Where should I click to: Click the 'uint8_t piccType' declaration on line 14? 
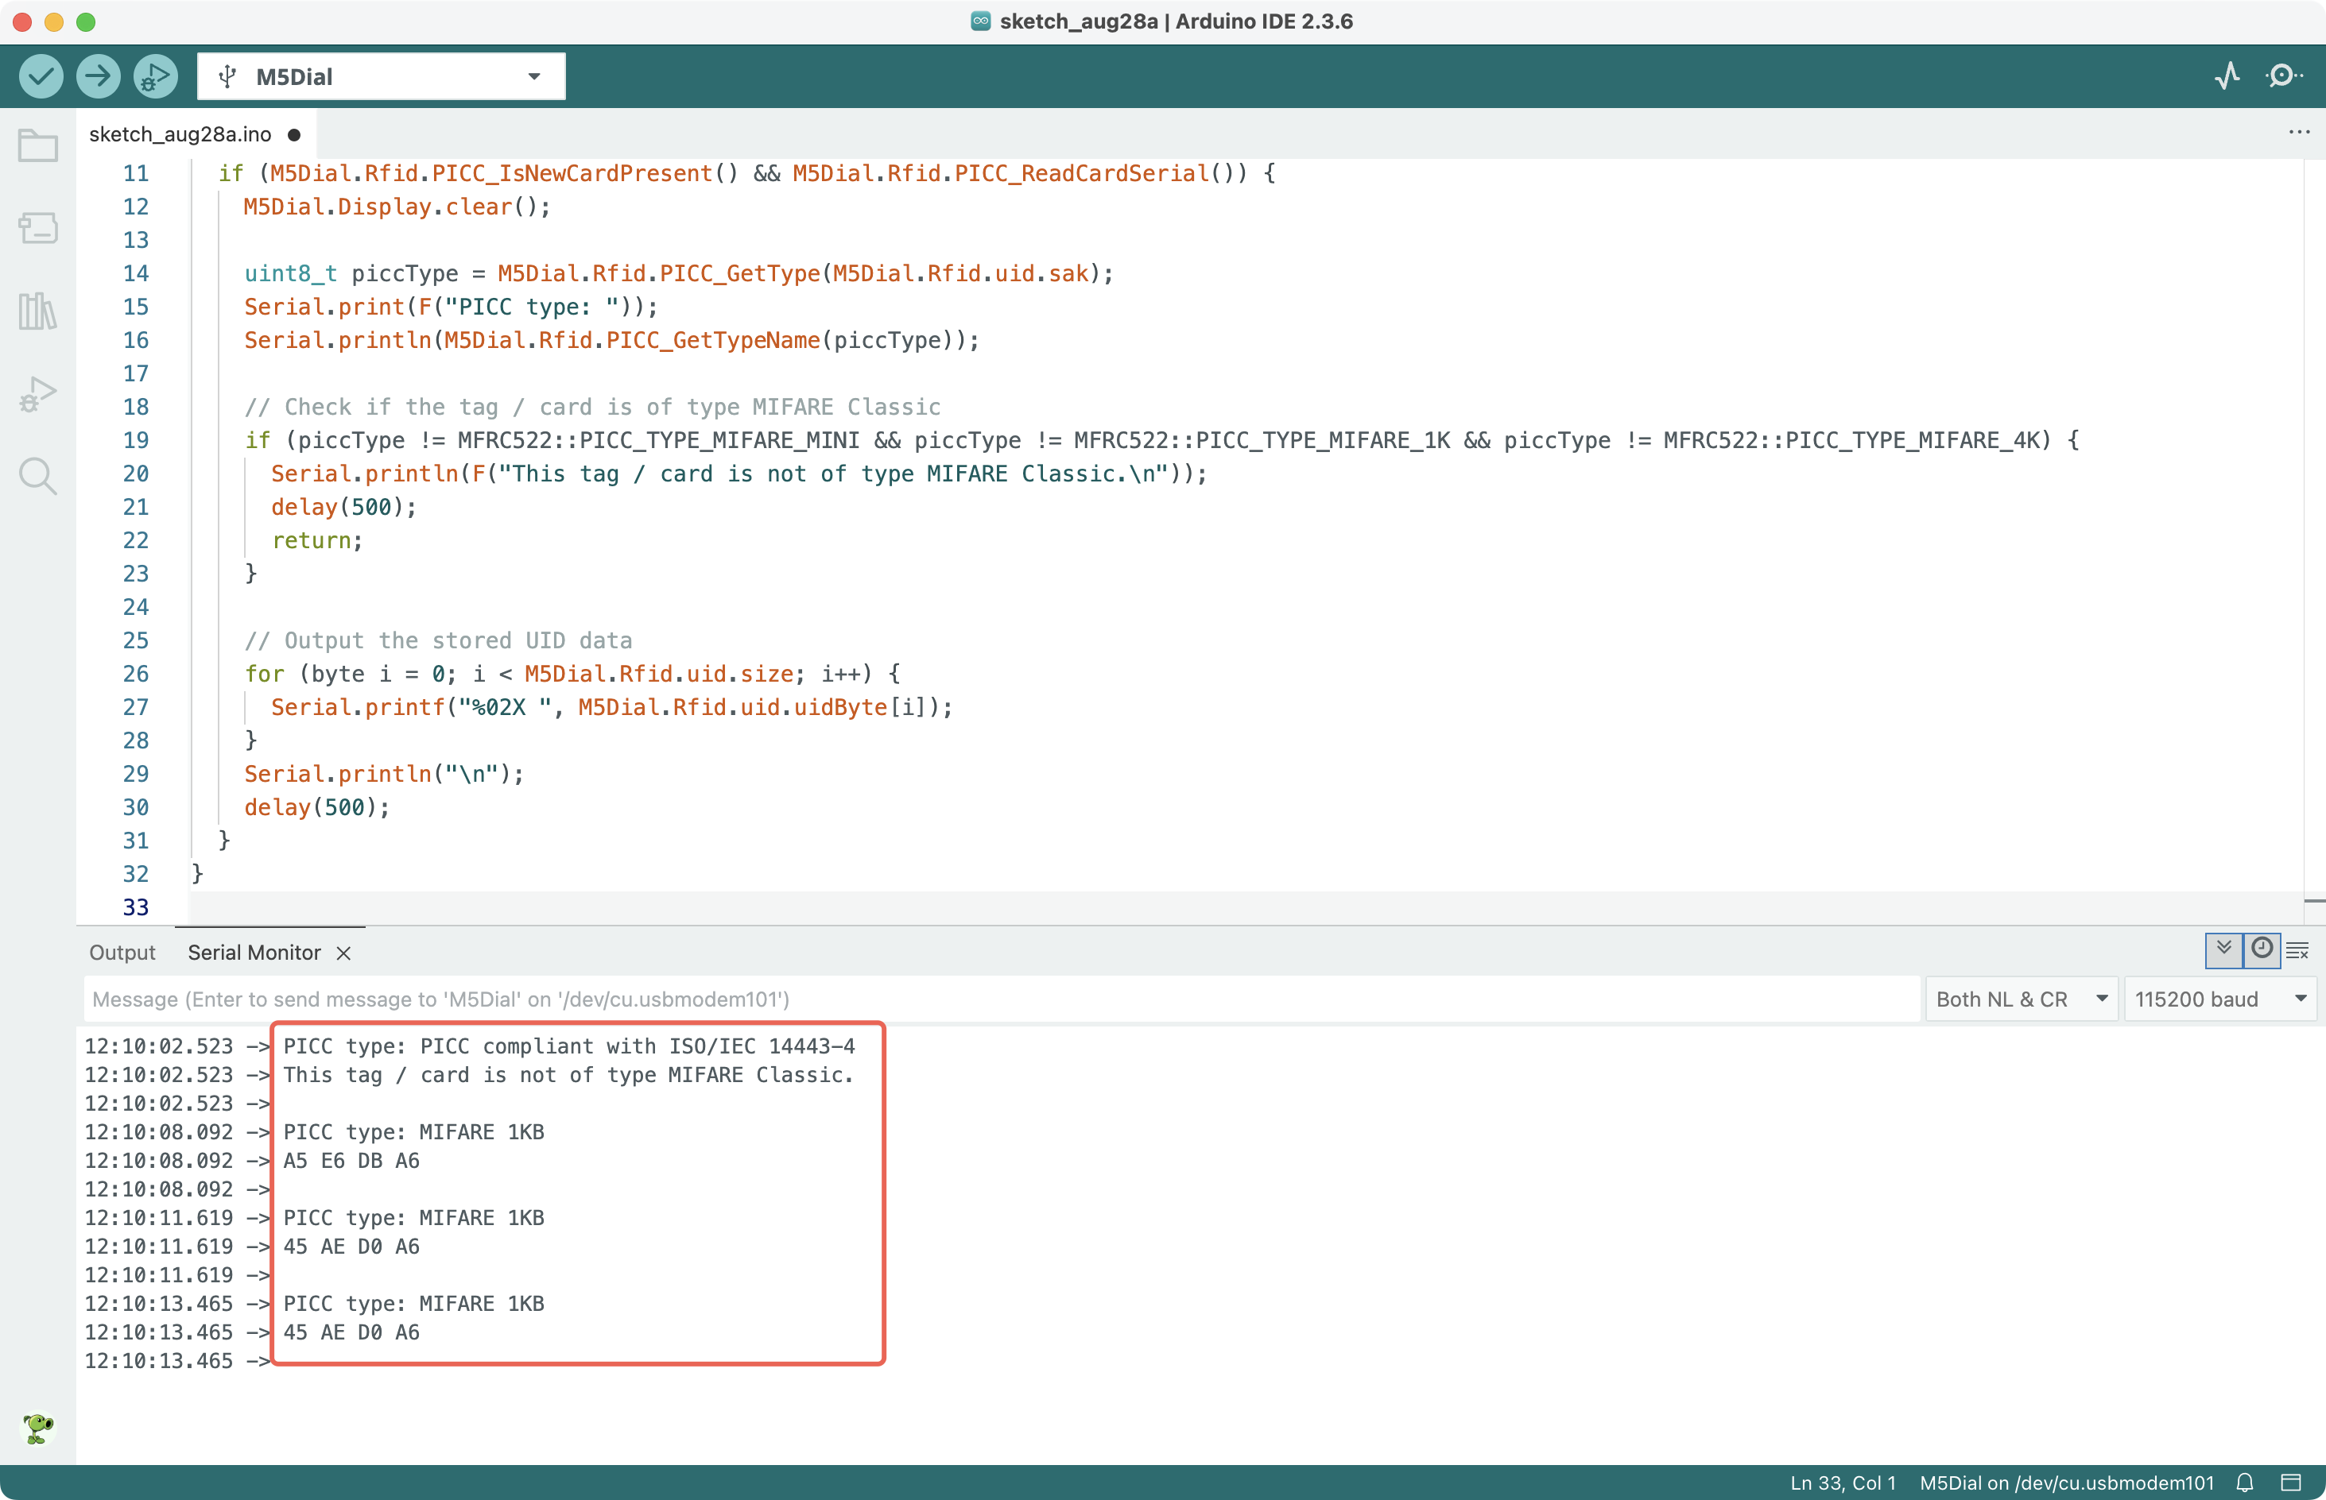click(x=351, y=273)
